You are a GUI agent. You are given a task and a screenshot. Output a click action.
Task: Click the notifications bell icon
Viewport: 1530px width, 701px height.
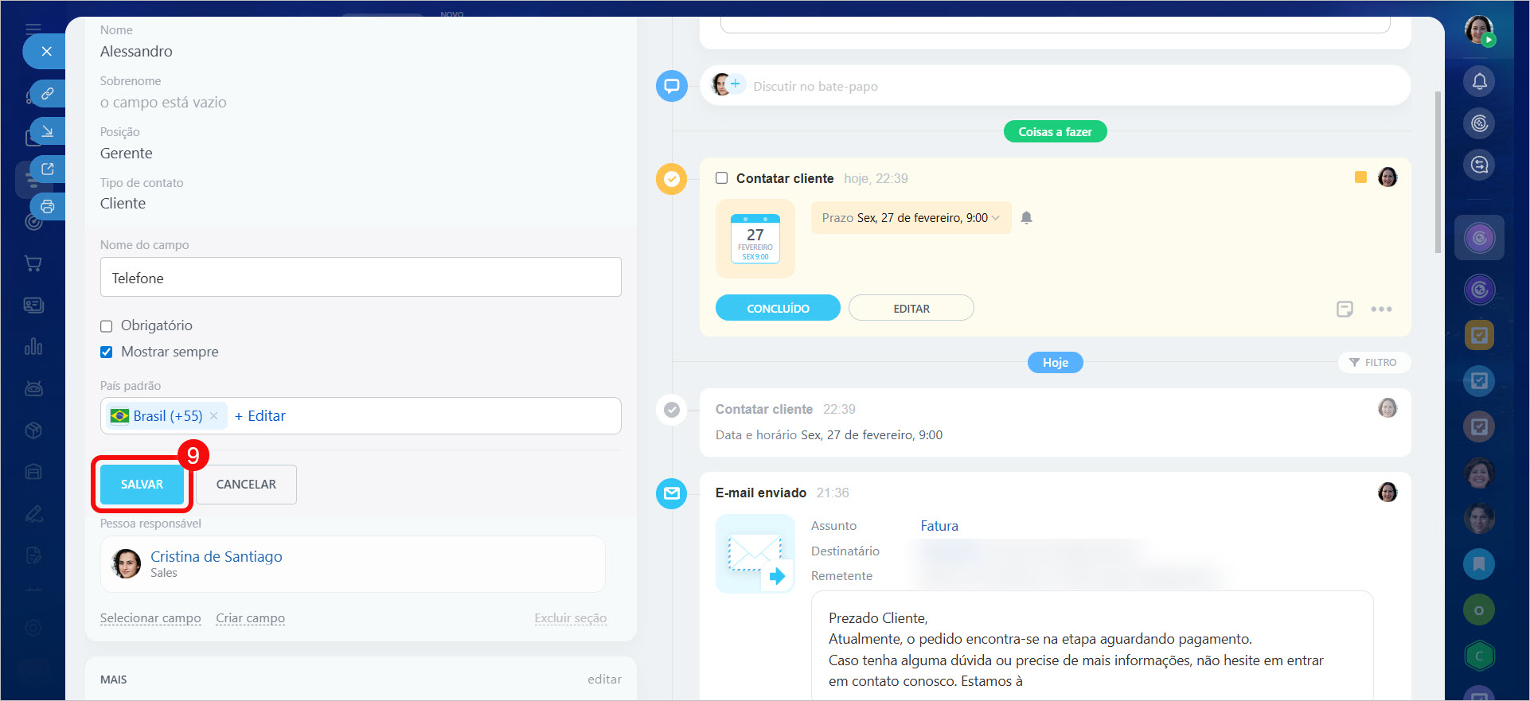coord(1479,81)
